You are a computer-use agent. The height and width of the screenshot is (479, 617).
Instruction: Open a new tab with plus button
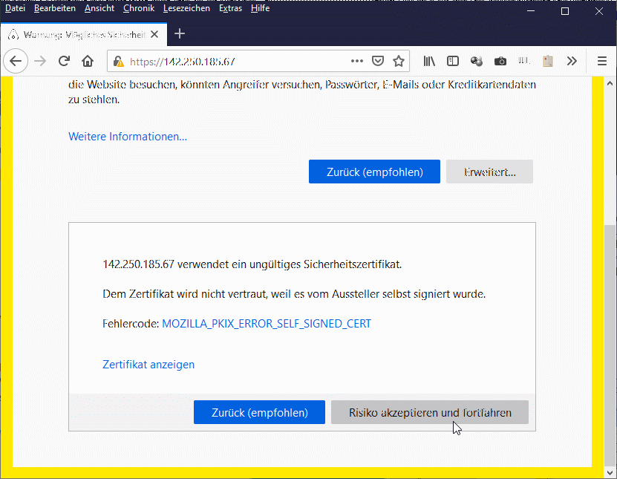pyautogui.click(x=179, y=33)
